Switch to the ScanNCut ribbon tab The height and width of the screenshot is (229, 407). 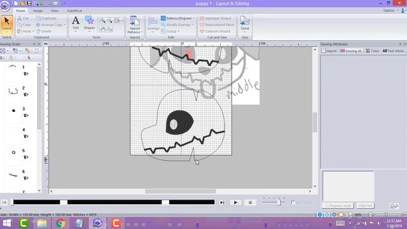74,11
